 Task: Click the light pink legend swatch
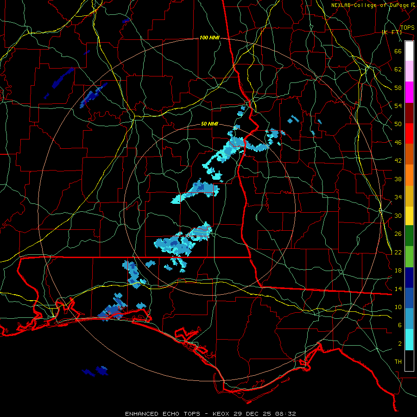coord(409,71)
